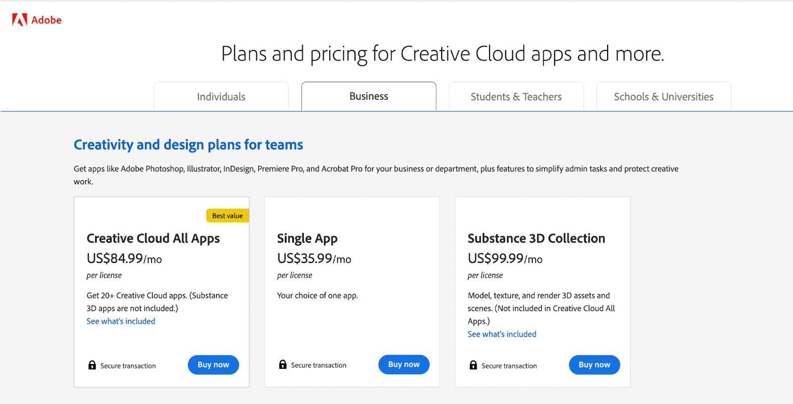Image resolution: width=793 pixels, height=404 pixels.
Task: Click the Your choice of one app text
Action: point(317,296)
